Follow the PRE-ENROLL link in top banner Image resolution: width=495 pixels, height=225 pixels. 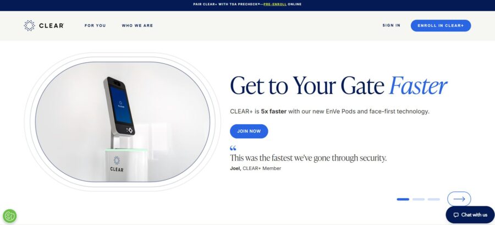[x=275, y=4]
